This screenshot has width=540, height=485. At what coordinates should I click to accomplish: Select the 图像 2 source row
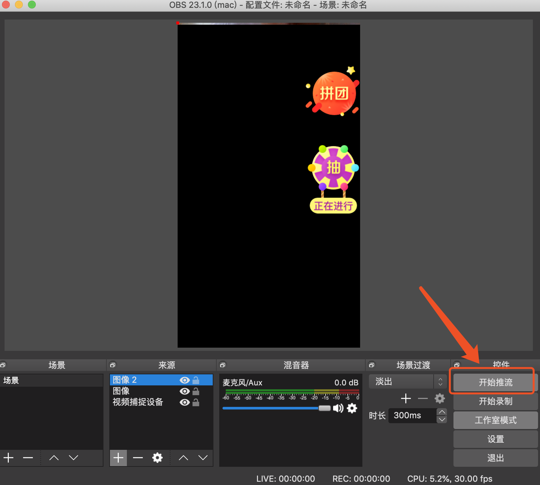(161, 380)
